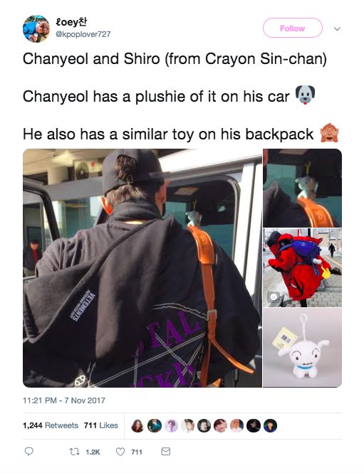Click the pink Follow button
Image resolution: width=364 pixels, height=473 pixels.
pos(292,28)
